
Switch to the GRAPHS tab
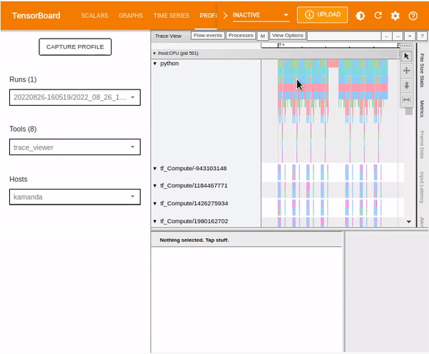(x=131, y=16)
